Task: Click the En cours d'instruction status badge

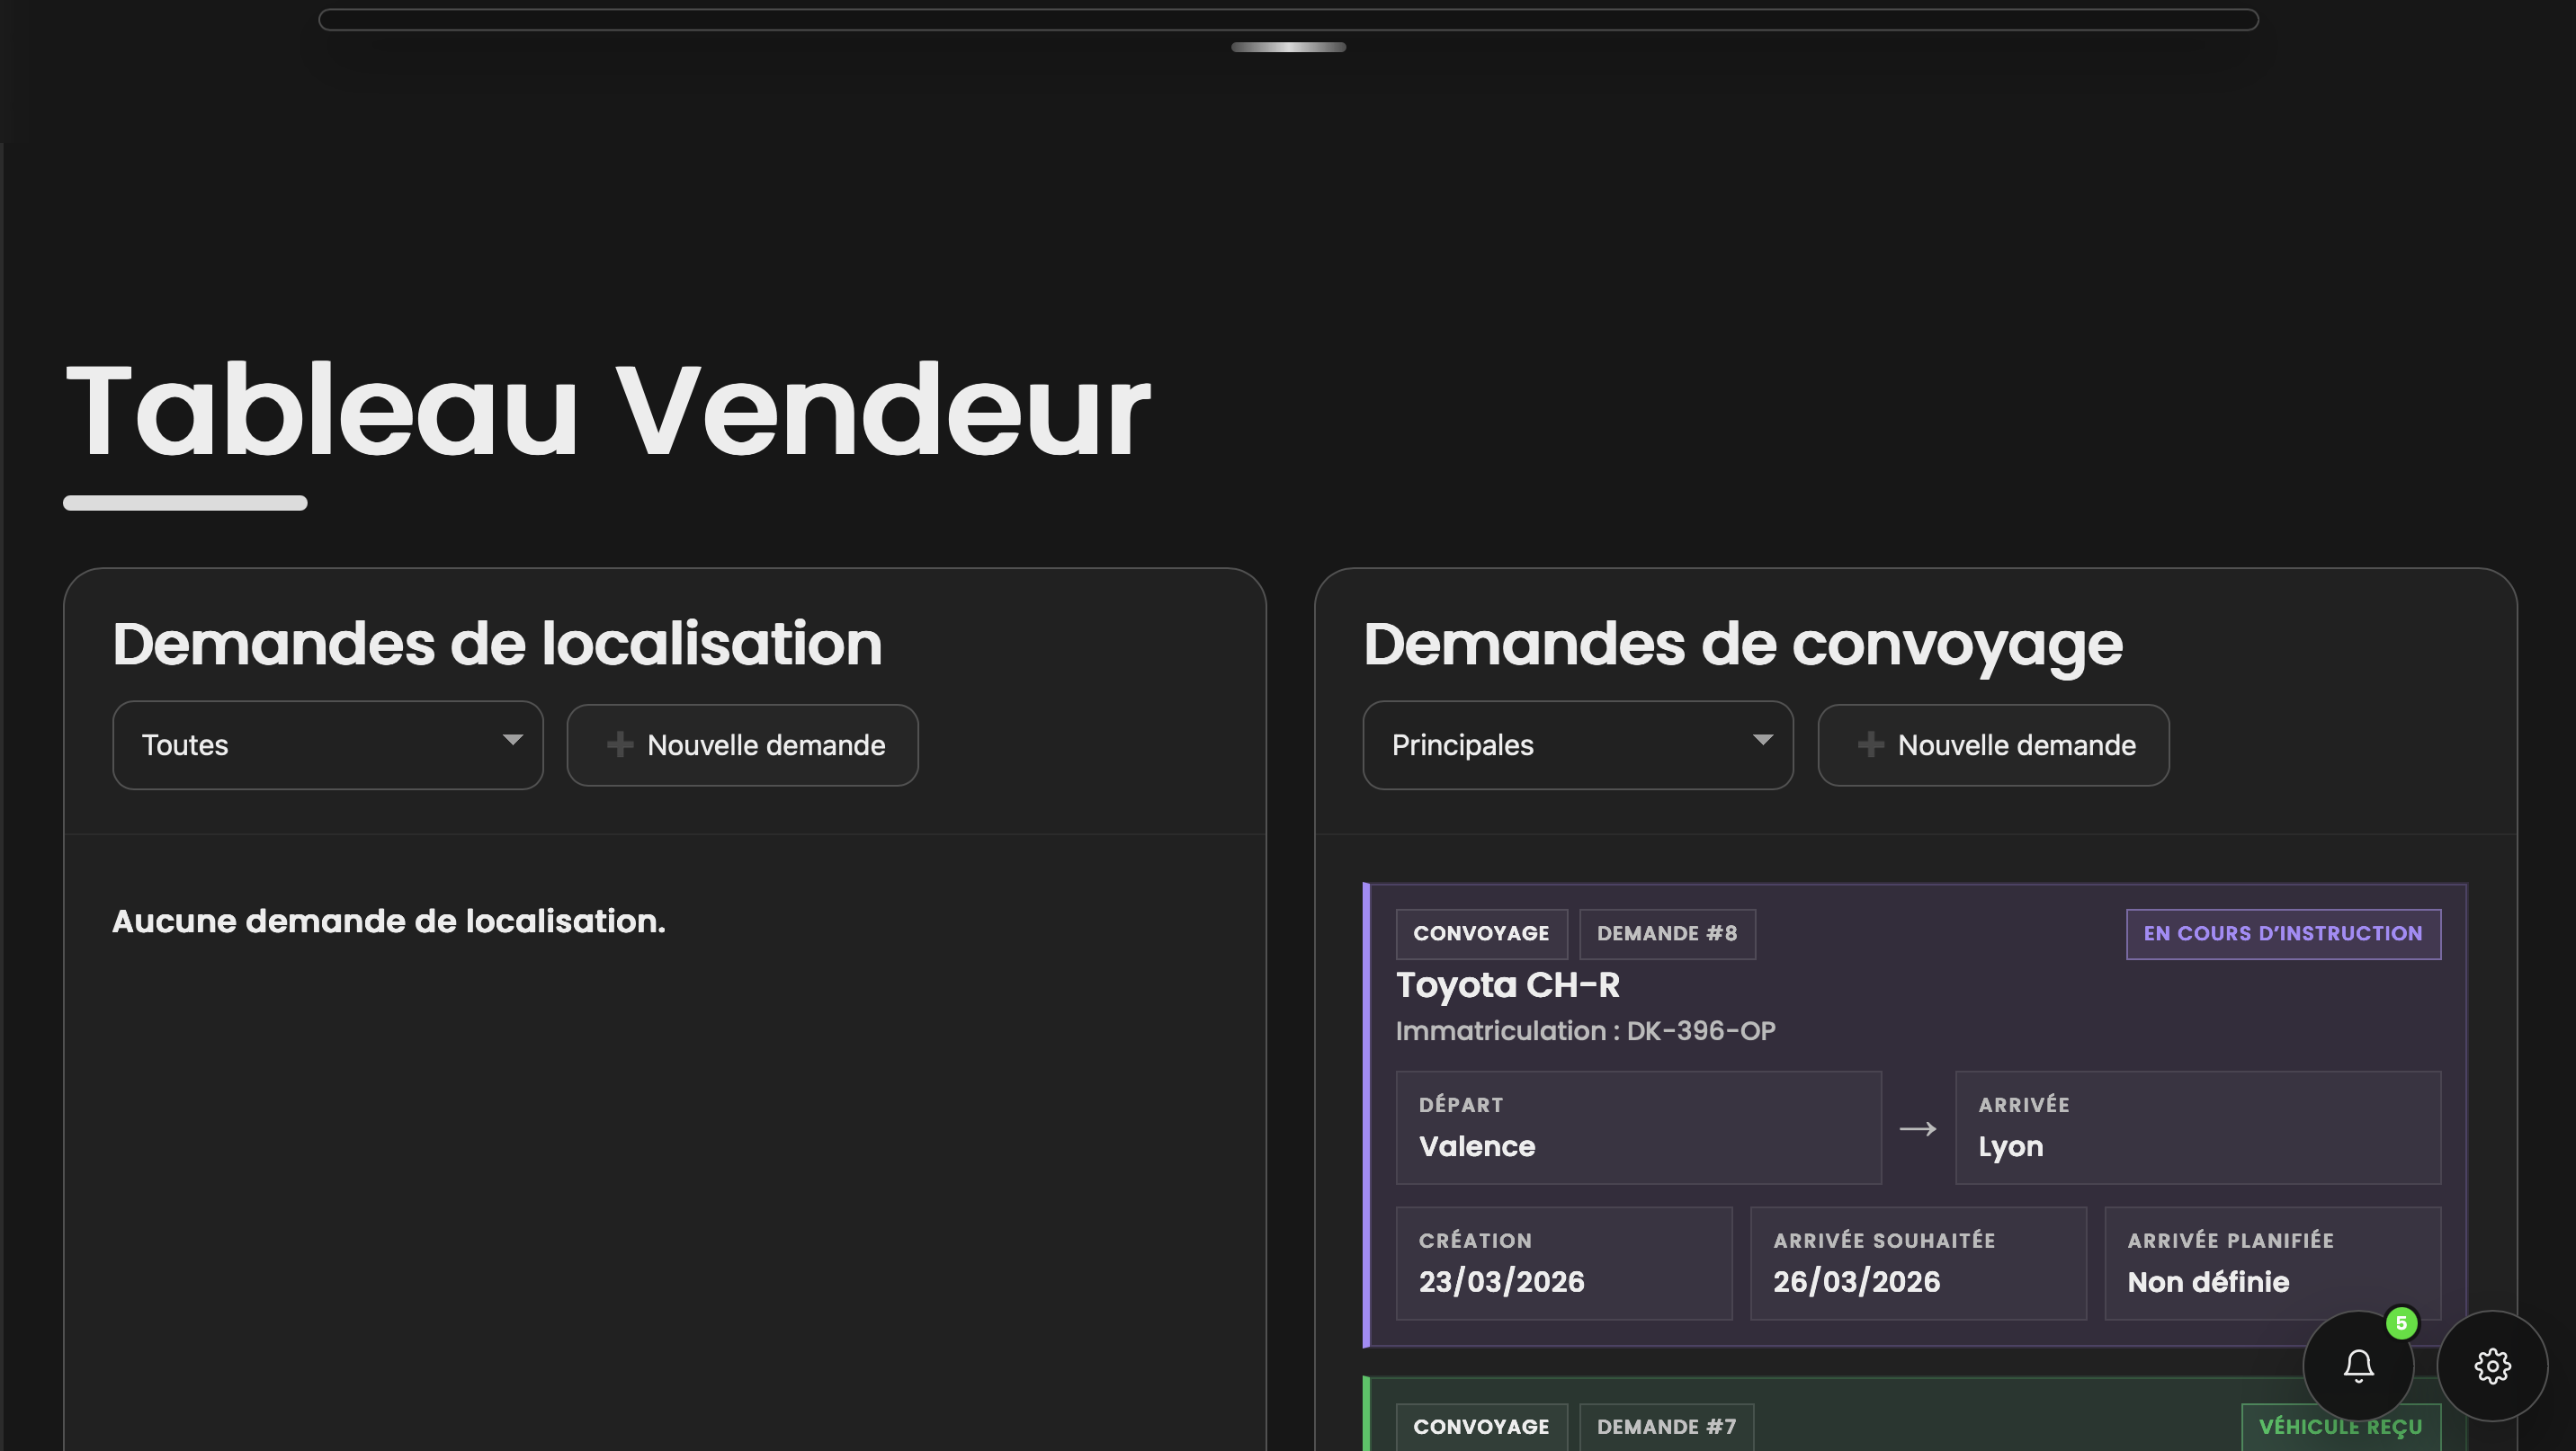Action: (2282, 933)
